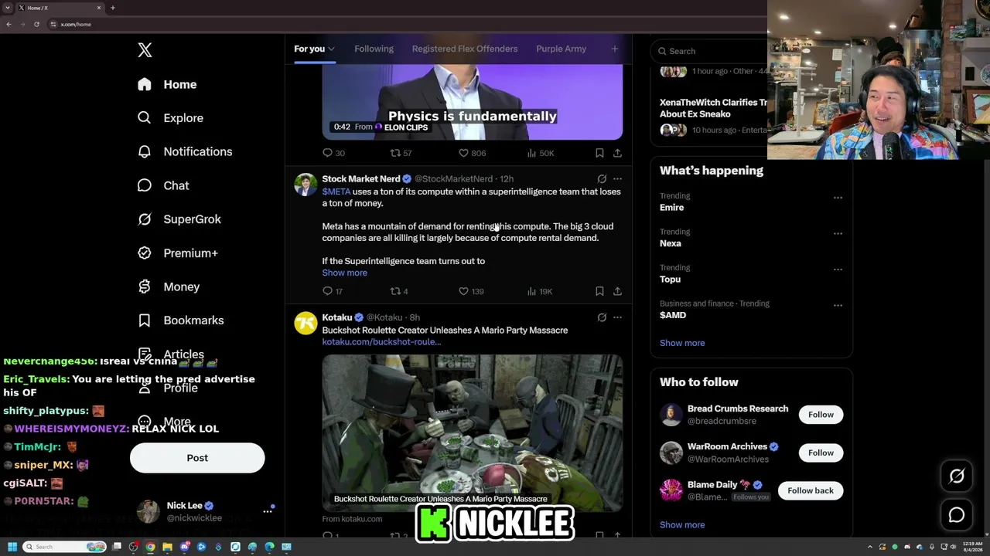Open Bookmarks in the sidebar
Viewport: 990px width, 556px height.
pyautogui.click(x=180, y=320)
